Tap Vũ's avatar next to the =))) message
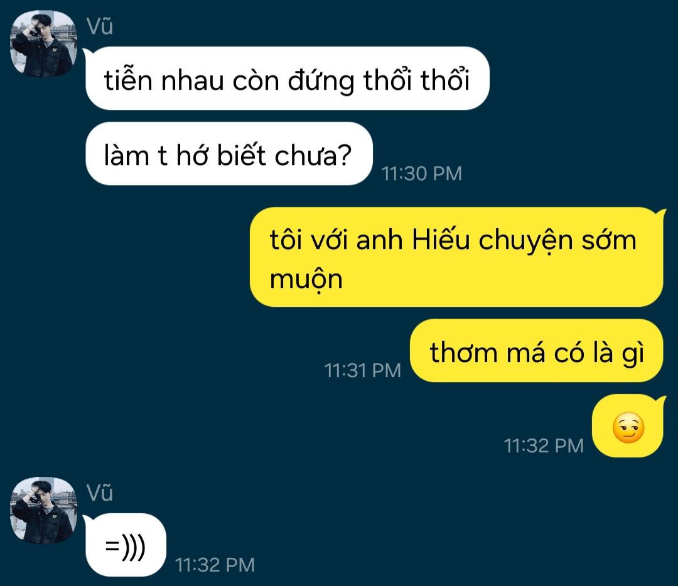The height and width of the screenshot is (586, 678). point(44,510)
